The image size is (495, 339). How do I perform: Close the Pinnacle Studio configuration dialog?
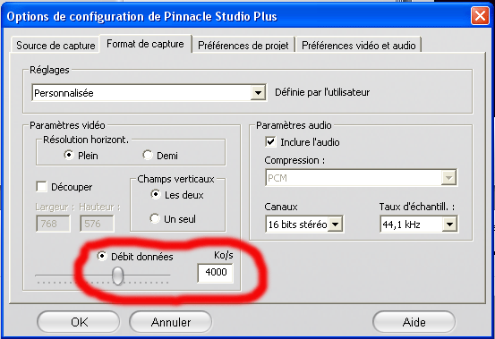click(x=480, y=15)
